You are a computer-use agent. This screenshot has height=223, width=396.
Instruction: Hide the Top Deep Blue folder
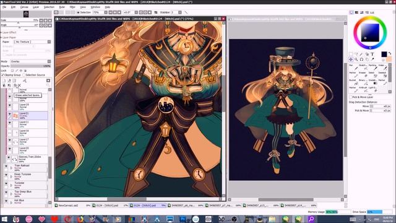(x=6, y=193)
